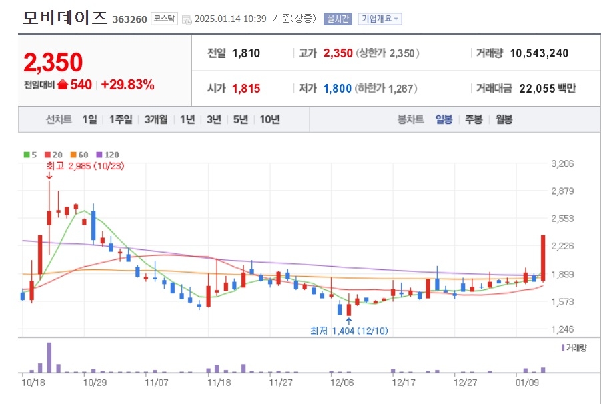Click the 실시간 realtime button

(338, 19)
